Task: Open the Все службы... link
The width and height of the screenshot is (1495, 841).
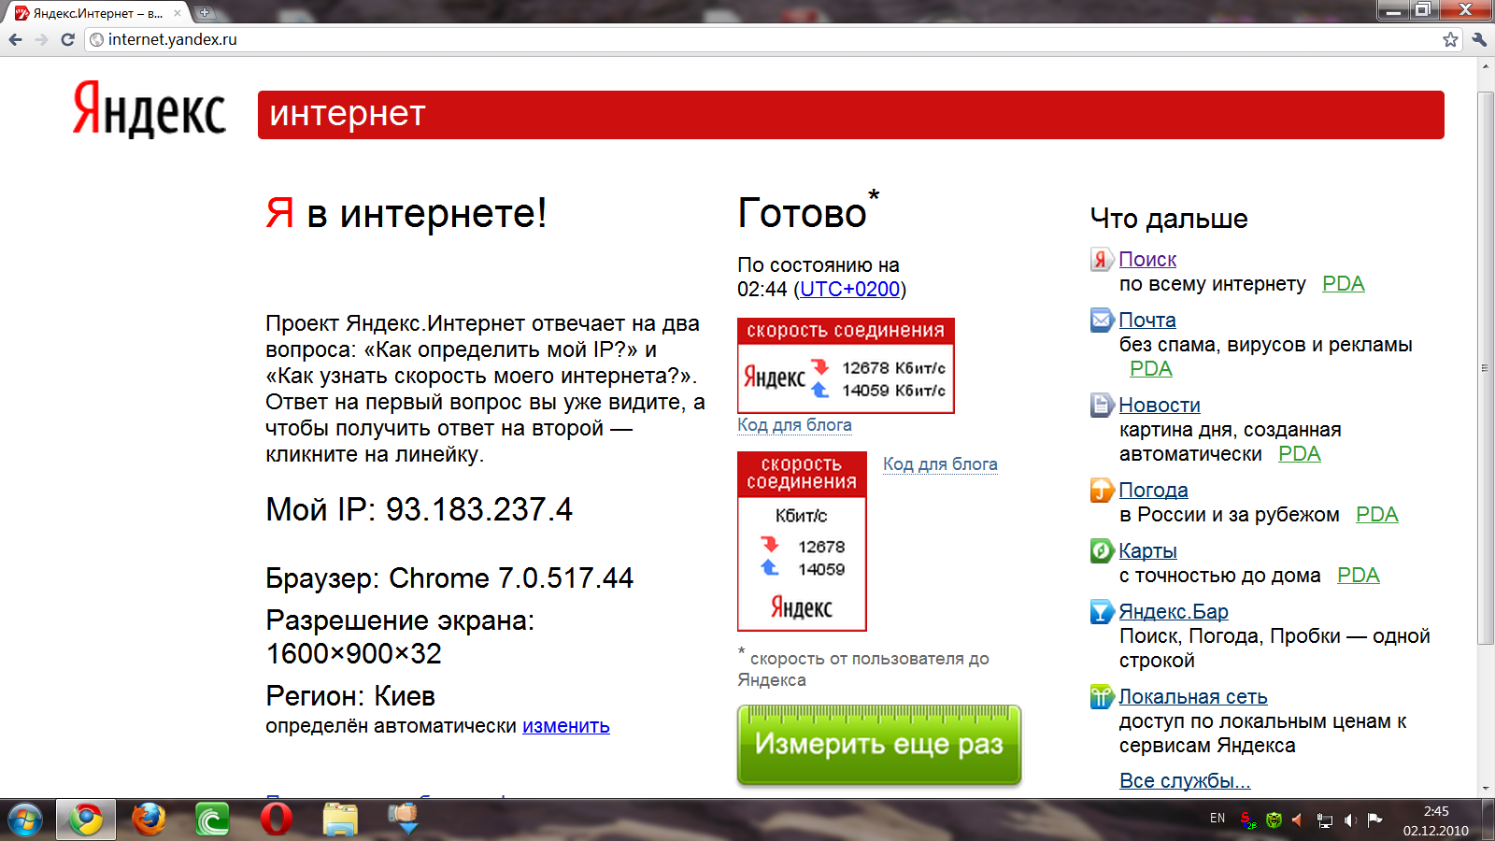Action: point(1185,780)
